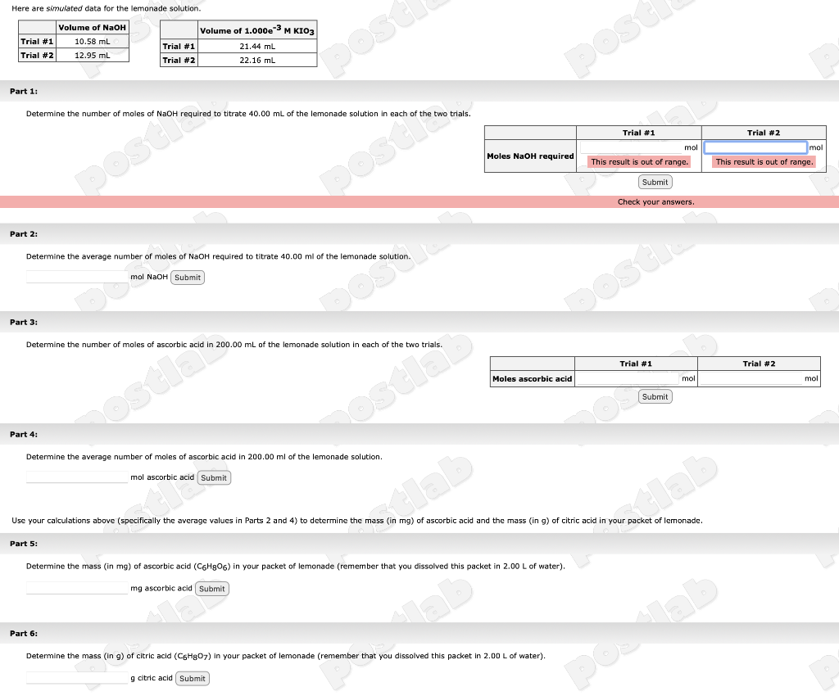The width and height of the screenshot is (839, 696).
Task: Click the Part 6: section heading
Action: (x=24, y=634)
